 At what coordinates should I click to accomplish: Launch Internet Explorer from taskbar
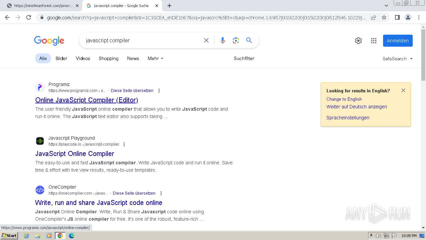27,236
